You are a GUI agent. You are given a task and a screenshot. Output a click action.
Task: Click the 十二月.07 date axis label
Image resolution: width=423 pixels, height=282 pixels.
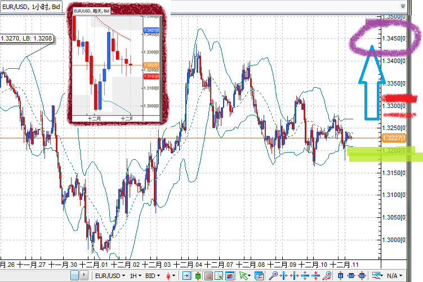tap(219, 265)
